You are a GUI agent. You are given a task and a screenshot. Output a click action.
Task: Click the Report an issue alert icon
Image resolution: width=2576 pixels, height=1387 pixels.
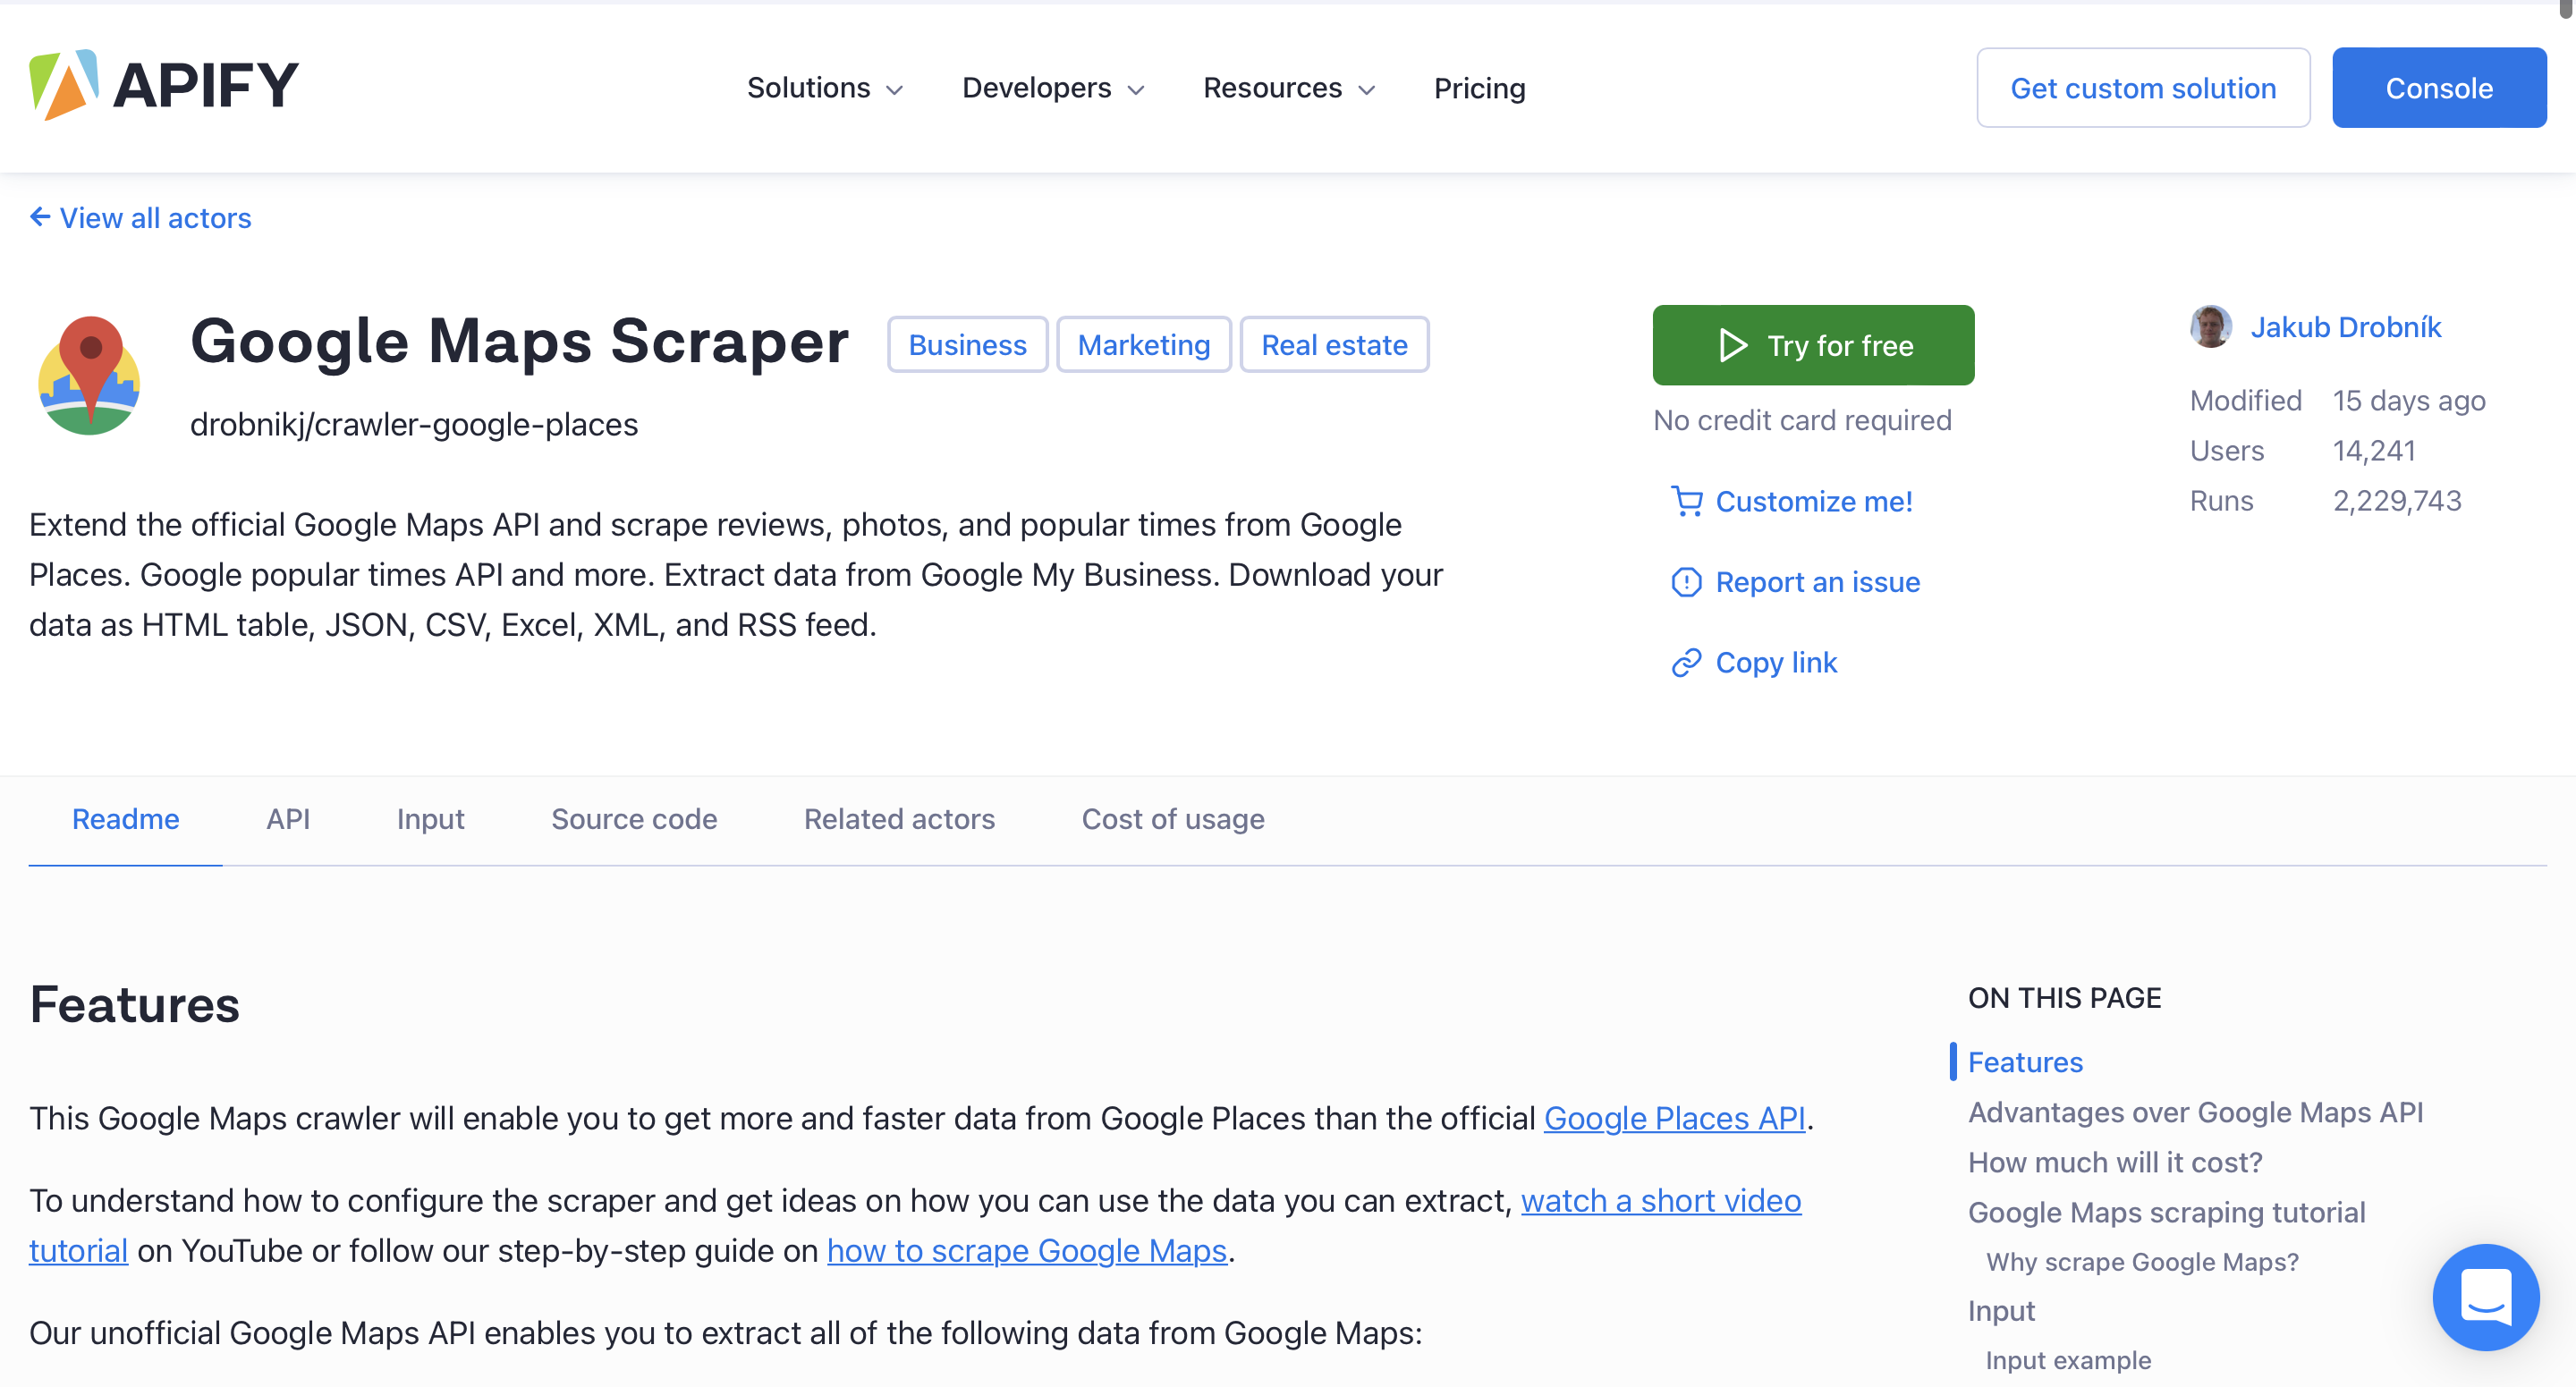coord(1687,582)
